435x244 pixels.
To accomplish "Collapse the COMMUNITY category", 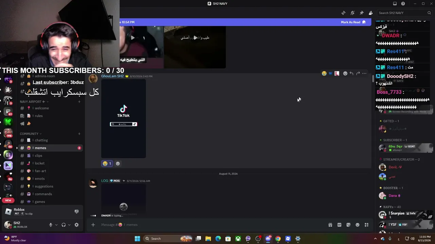I will point(31,134).
